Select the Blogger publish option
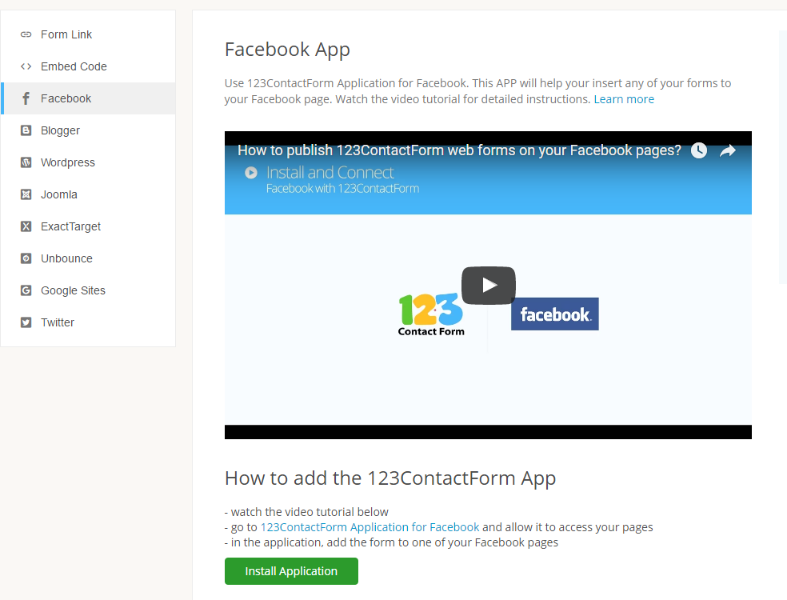Viewport: 787px width, 600px height. click(88, 130)
